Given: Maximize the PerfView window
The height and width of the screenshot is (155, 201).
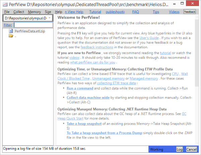Looking at the screenshot, I should (x=182, y=3).
